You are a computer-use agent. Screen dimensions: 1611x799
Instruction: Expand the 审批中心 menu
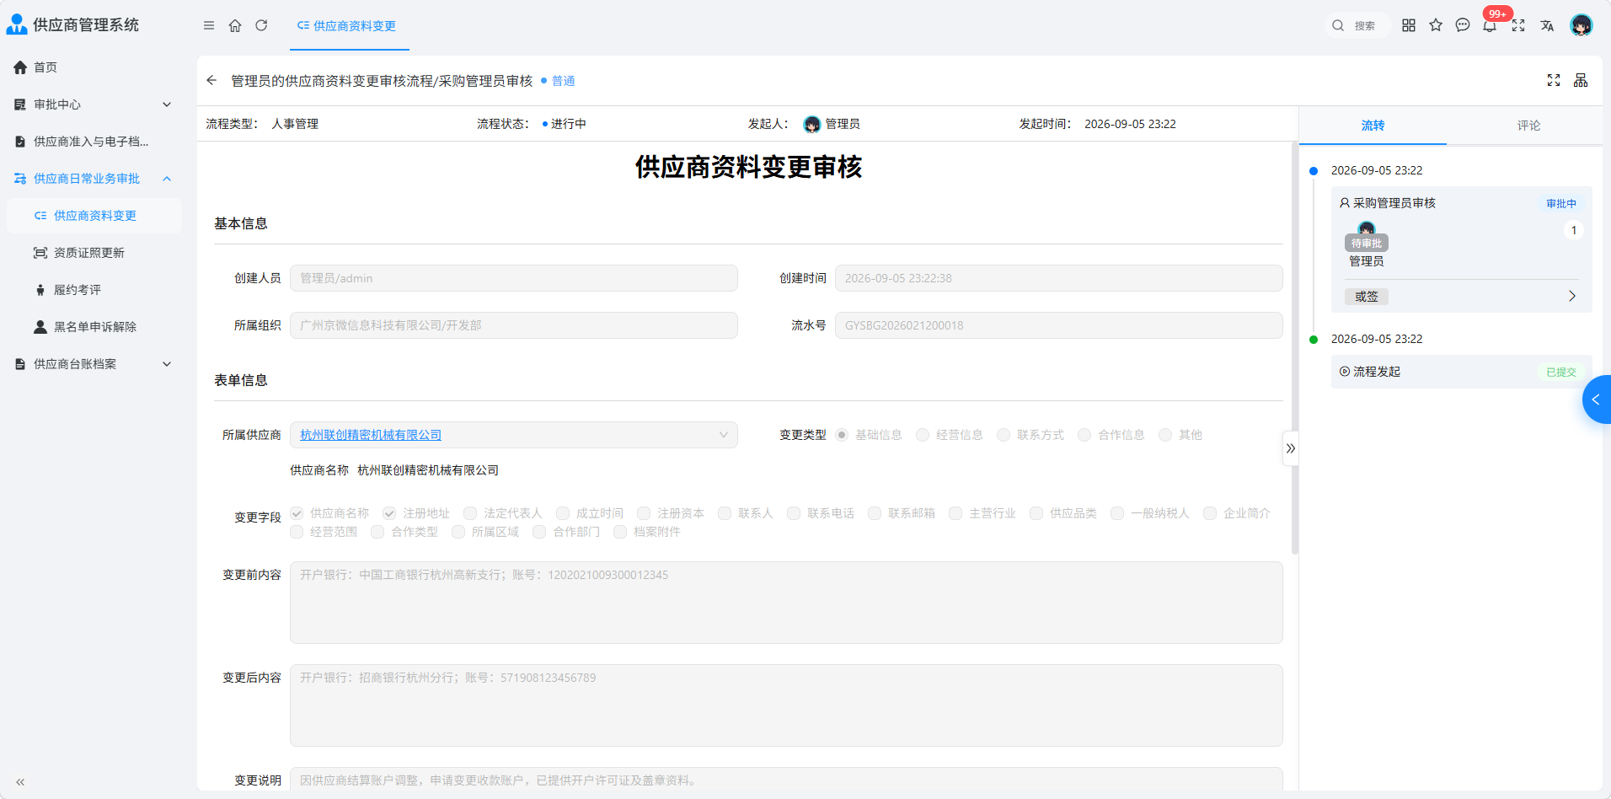coord(94,105)
